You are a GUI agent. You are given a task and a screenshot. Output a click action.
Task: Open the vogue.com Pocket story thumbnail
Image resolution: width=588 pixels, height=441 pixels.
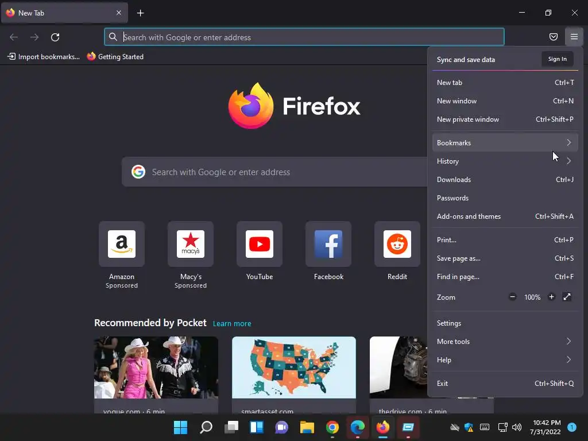pyautogui.click(x=156, y=367)
